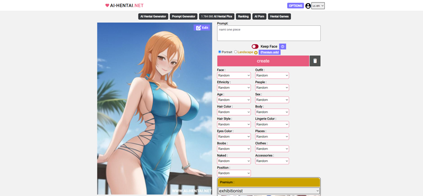Click the OPTIONS button
Screen dimensions: 423x196
click(296, 6)
